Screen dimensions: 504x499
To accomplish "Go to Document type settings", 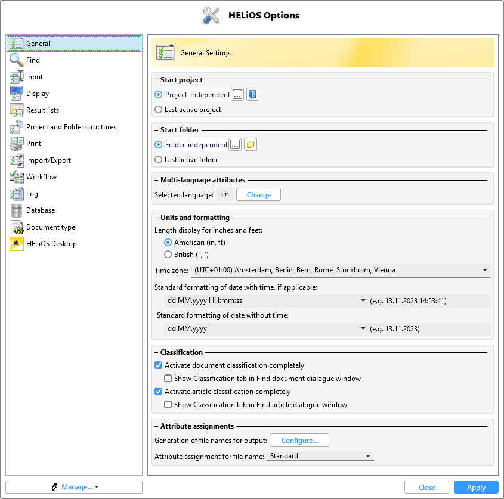I will pos(74,227).
